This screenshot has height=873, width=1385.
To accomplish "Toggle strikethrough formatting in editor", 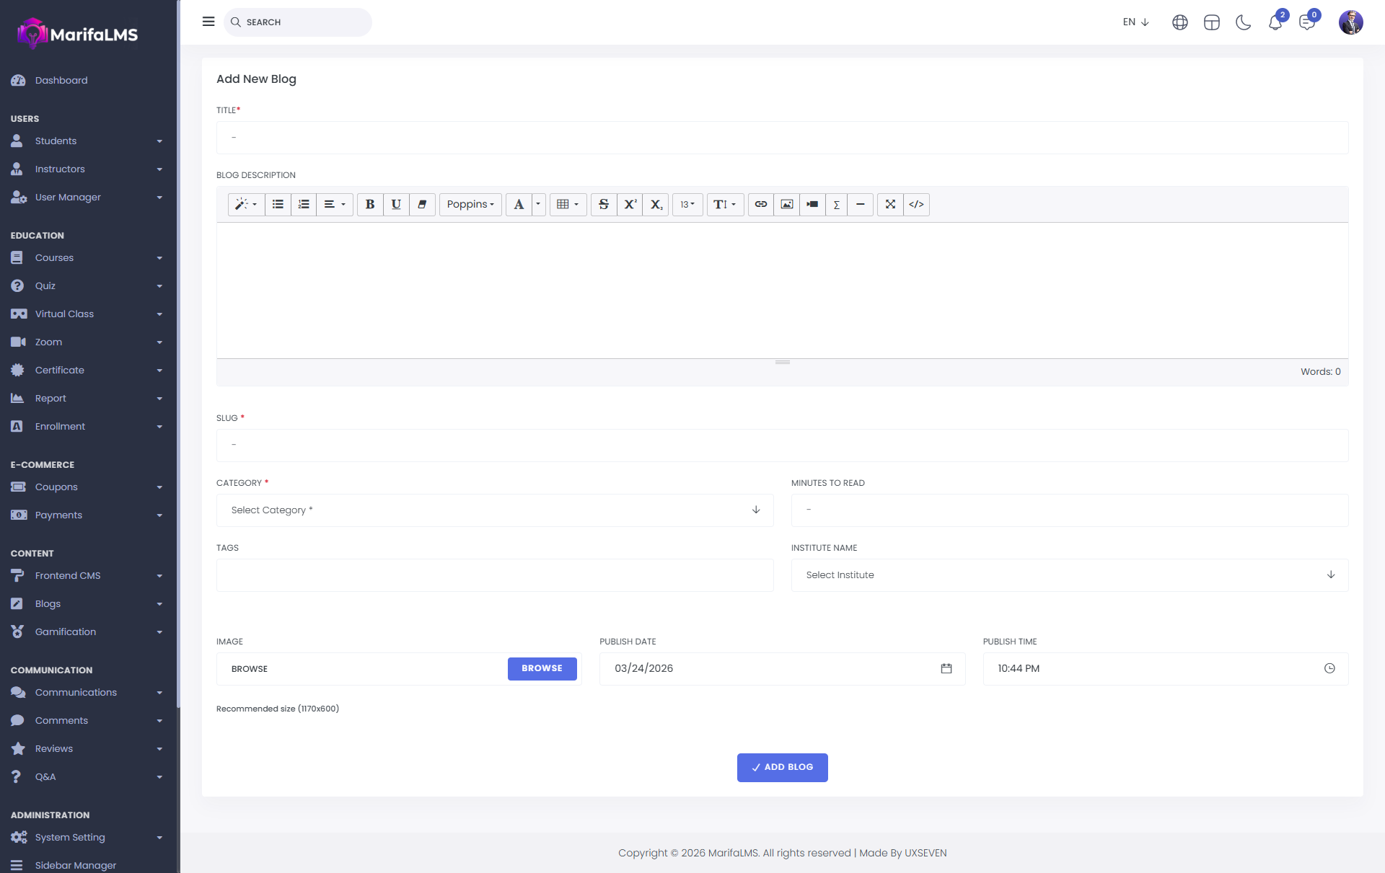I will tap(604, 205).
